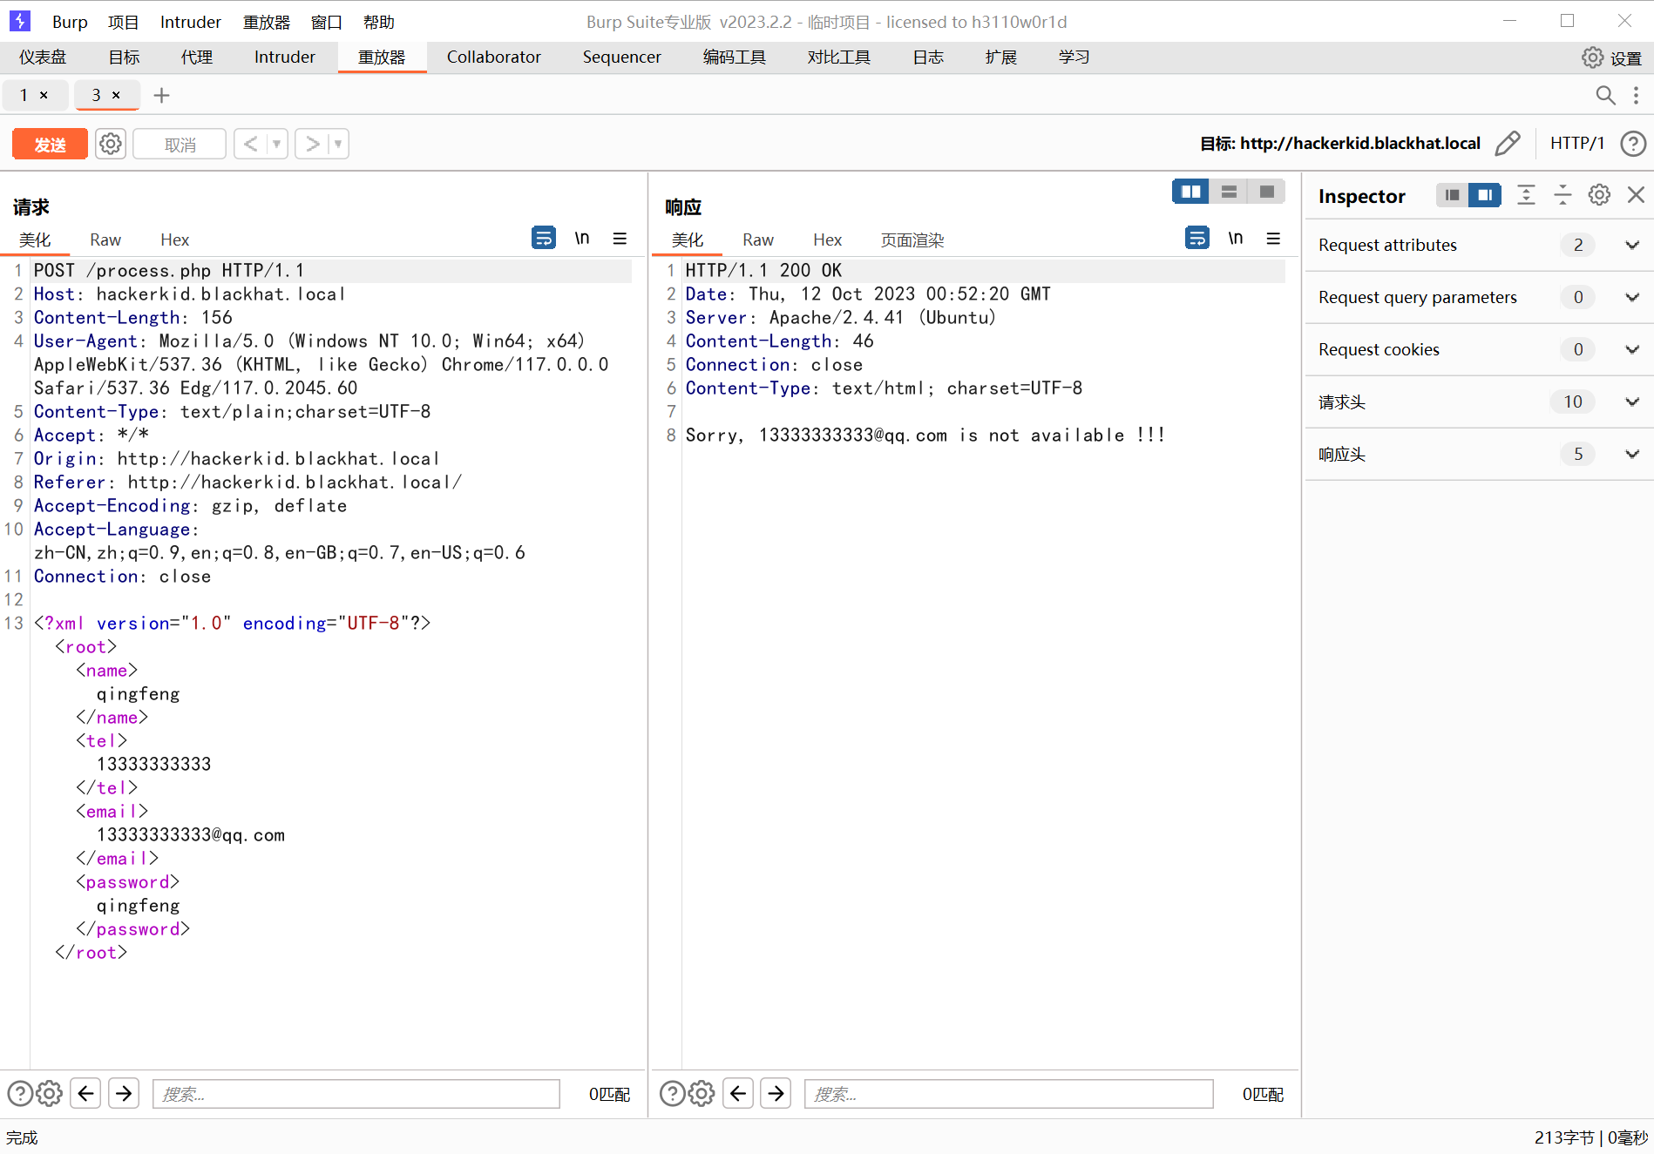This screenshot has height=1154, width=1654.
Task: Open next history dropdown arrow
Action: (x=338, y=144)
